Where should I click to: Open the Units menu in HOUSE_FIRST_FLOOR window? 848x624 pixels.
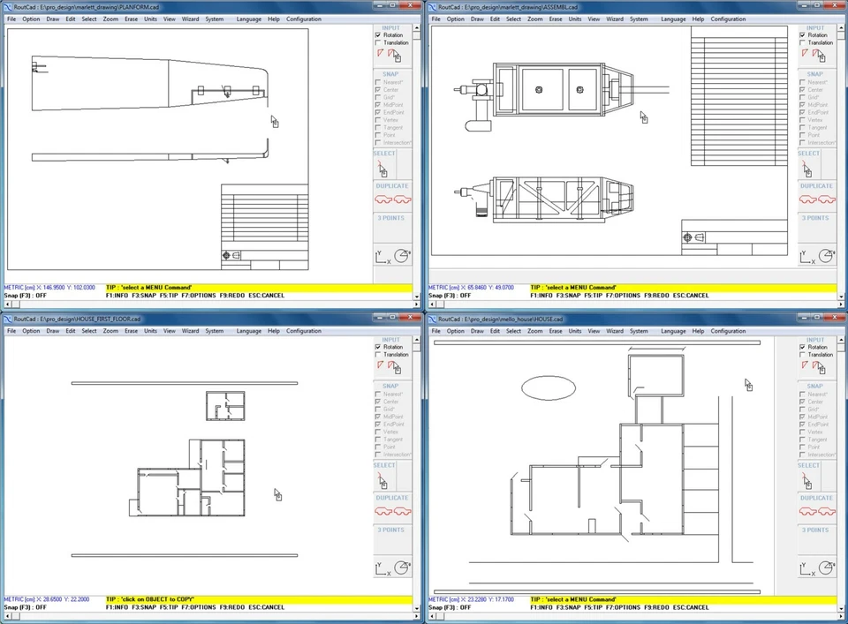click(x=150, y=330)
